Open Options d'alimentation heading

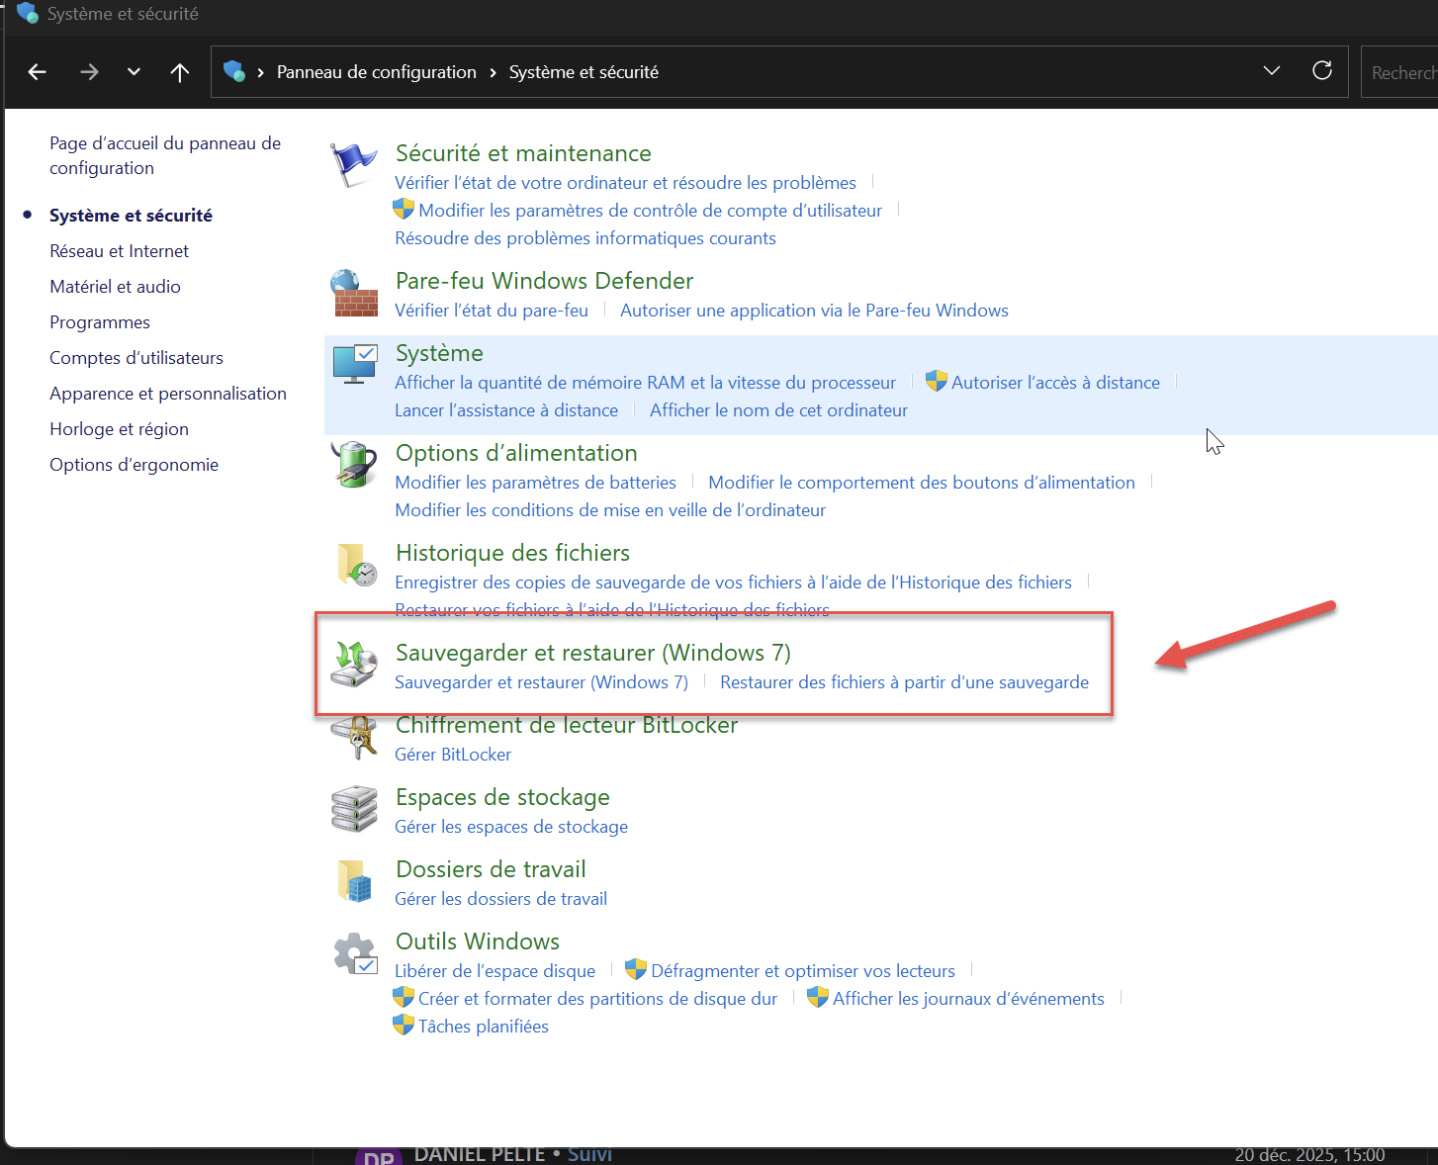pos(516,453)
